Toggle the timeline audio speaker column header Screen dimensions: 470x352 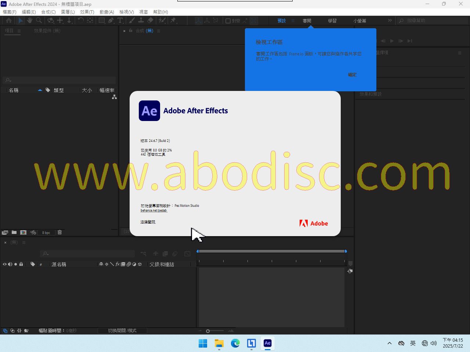(10, 264)
